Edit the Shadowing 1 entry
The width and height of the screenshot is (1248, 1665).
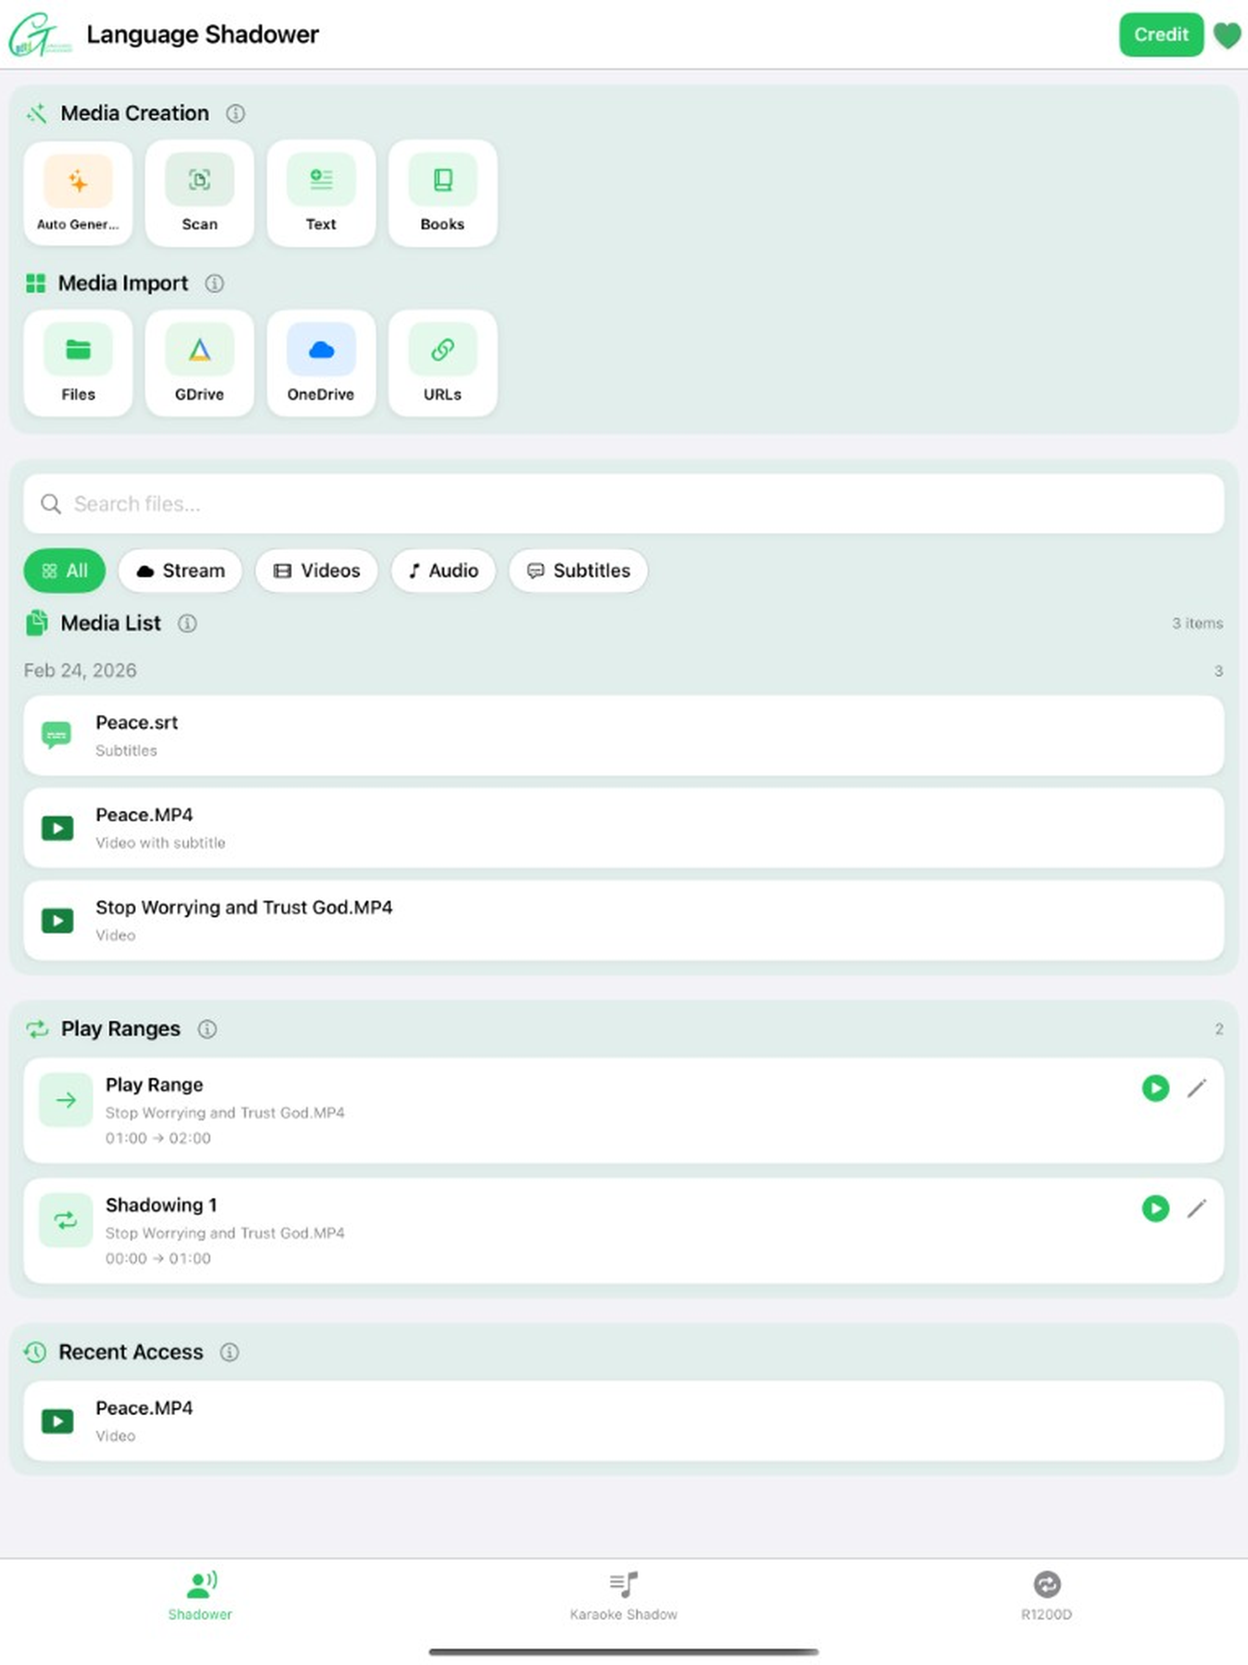click(x=1197, y=1209)
